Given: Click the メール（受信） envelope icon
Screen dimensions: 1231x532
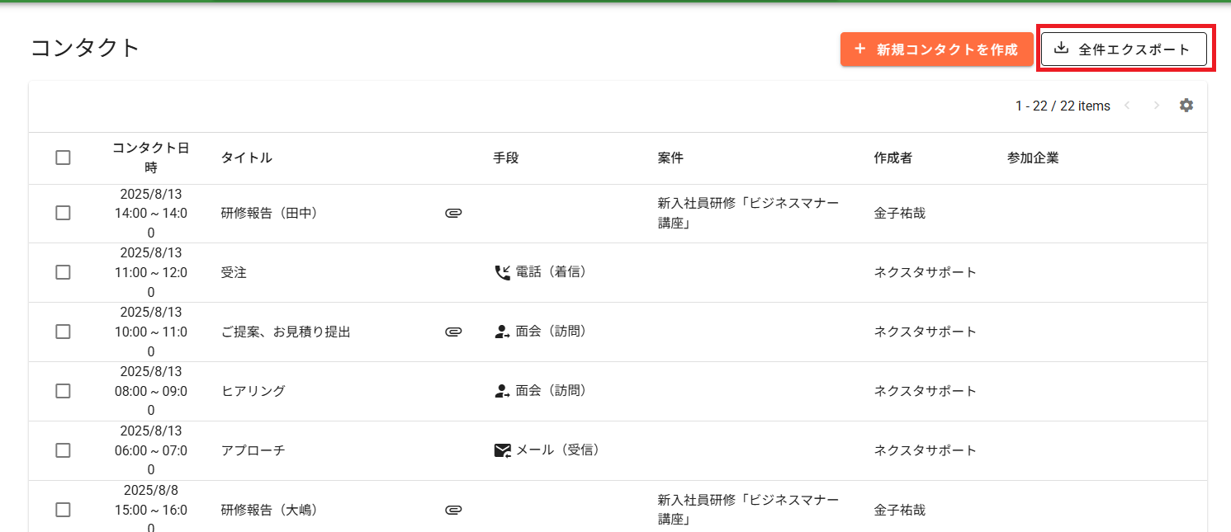Looking at the screenshot, I should click(502, 450).
